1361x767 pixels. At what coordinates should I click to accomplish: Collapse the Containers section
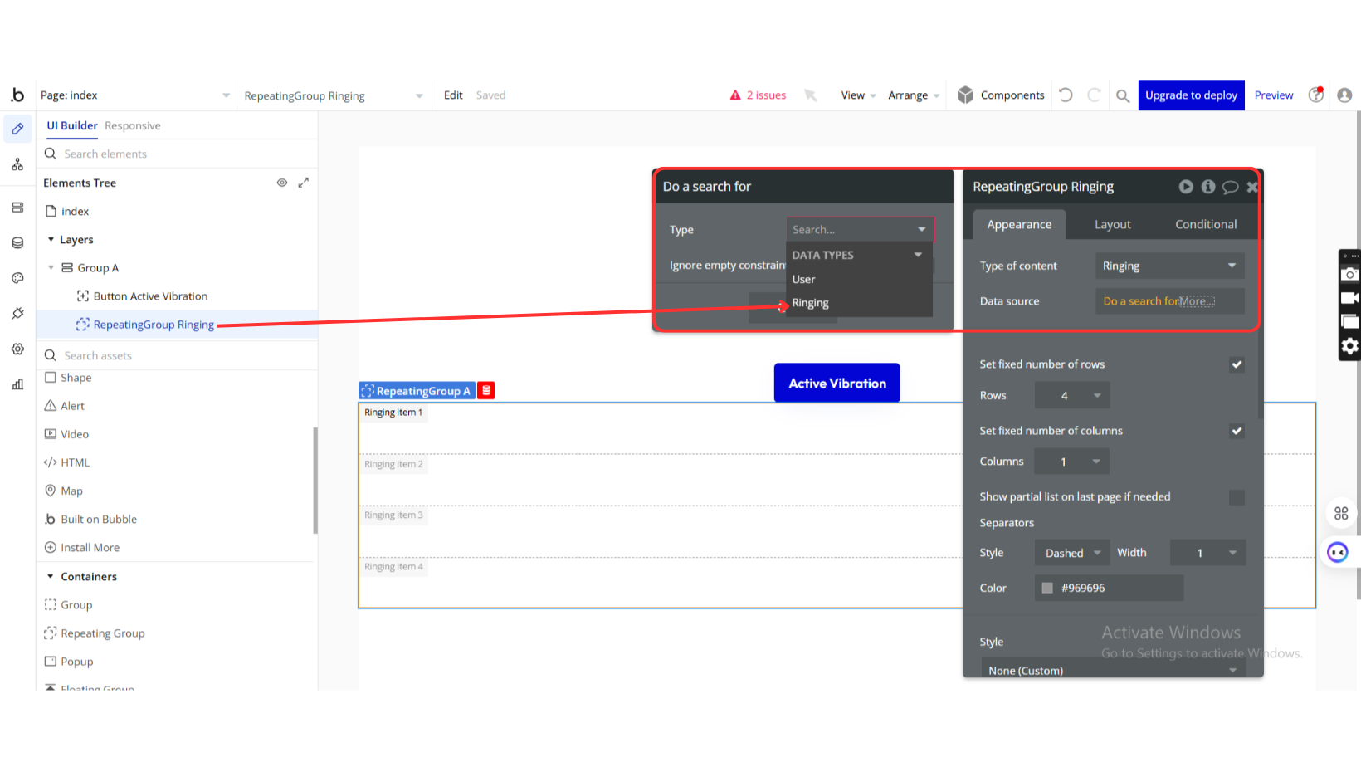pos(51,577)
